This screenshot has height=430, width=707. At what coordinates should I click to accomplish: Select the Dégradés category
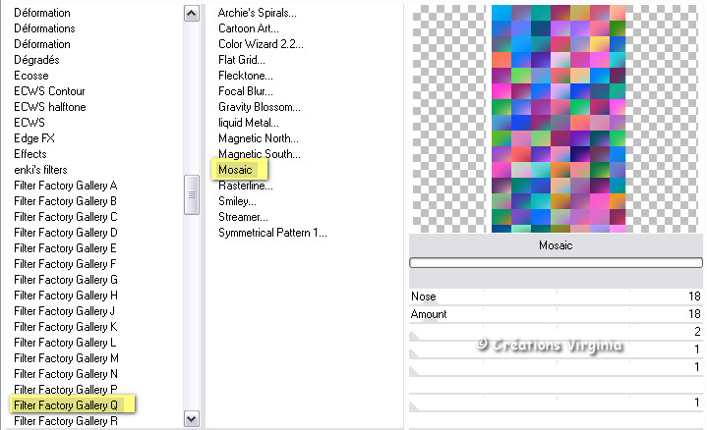click(37, 60)
